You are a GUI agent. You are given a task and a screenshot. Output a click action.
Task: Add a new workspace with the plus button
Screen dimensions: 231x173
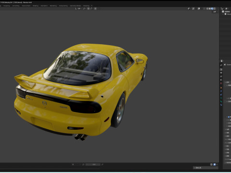(x=92, y=6)
